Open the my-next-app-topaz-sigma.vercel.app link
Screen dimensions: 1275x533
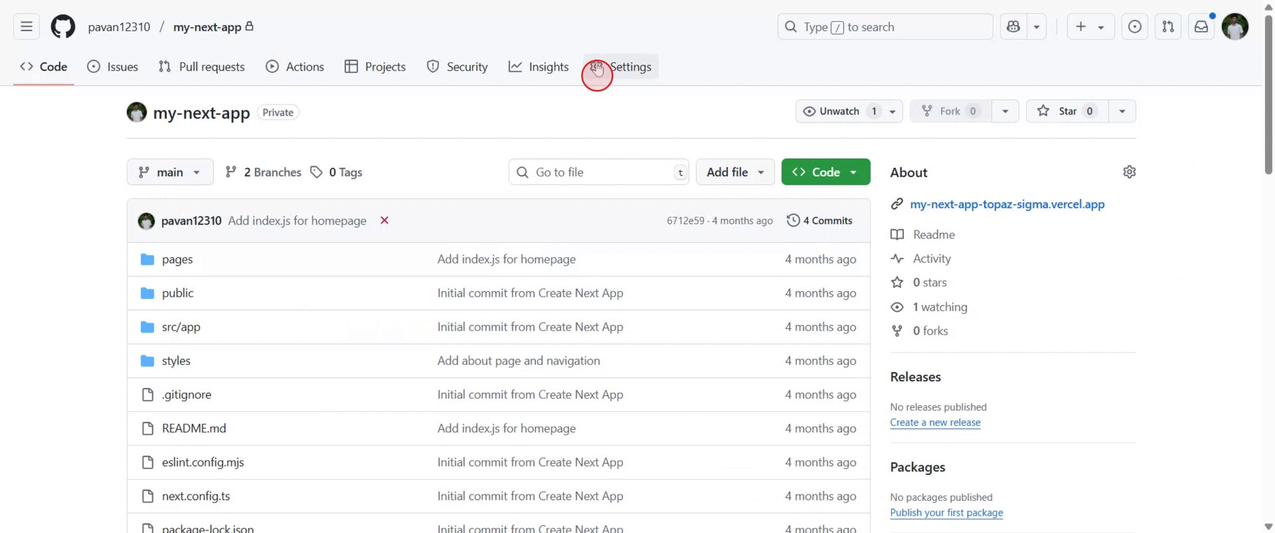pos(1007,204)
